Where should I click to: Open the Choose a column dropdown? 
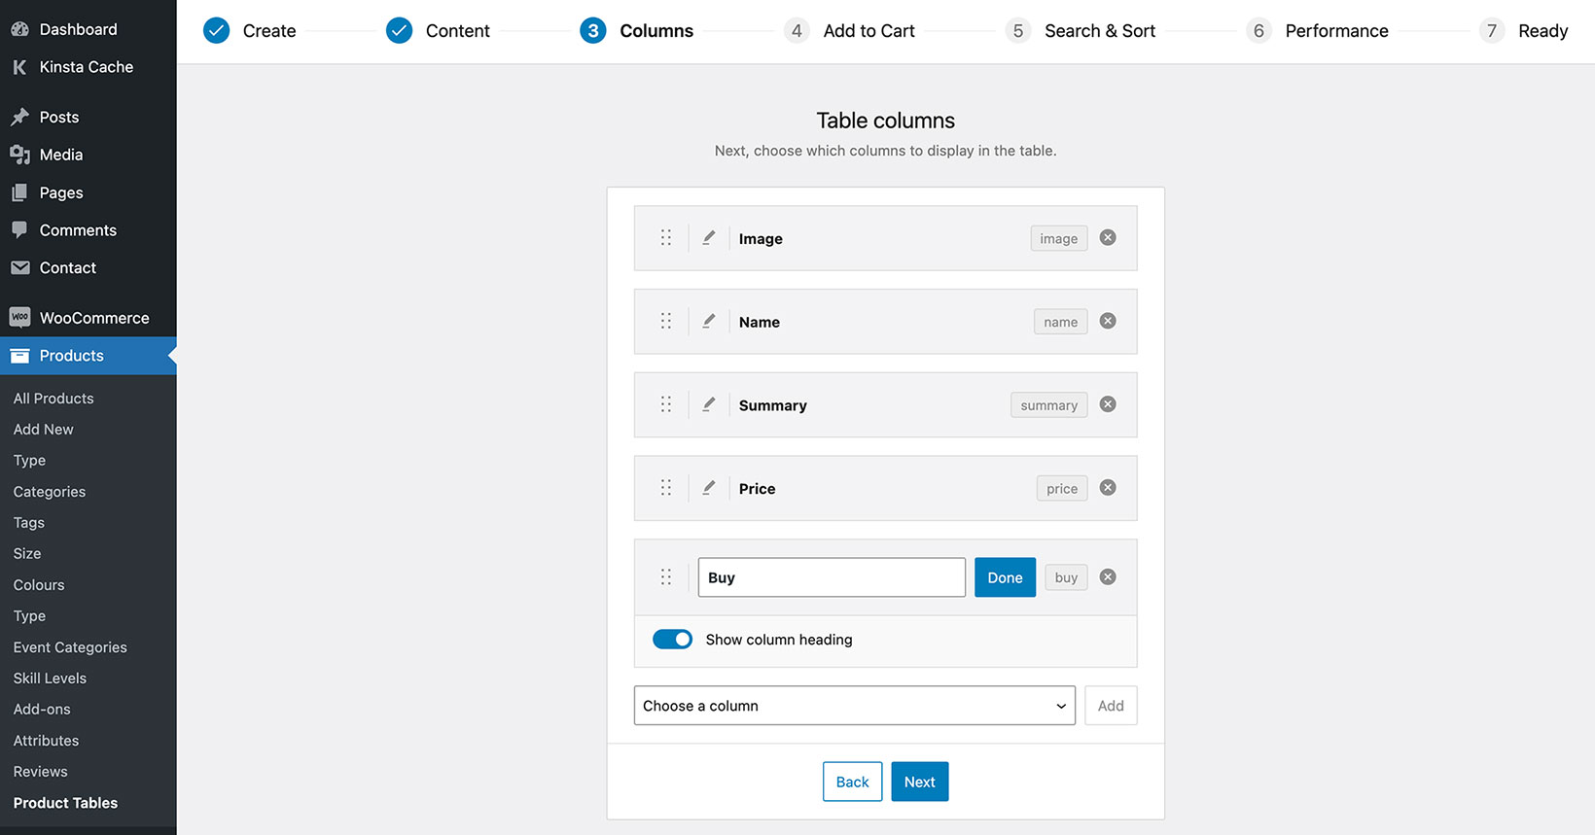[x=854, y=706]
